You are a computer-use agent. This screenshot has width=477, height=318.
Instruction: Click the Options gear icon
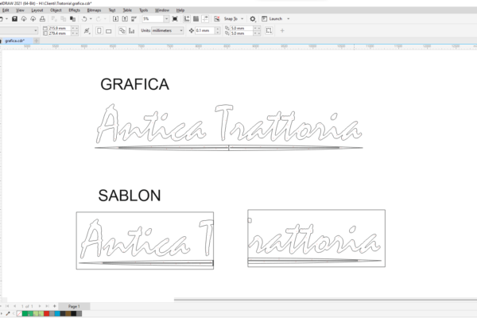(253, 18)
